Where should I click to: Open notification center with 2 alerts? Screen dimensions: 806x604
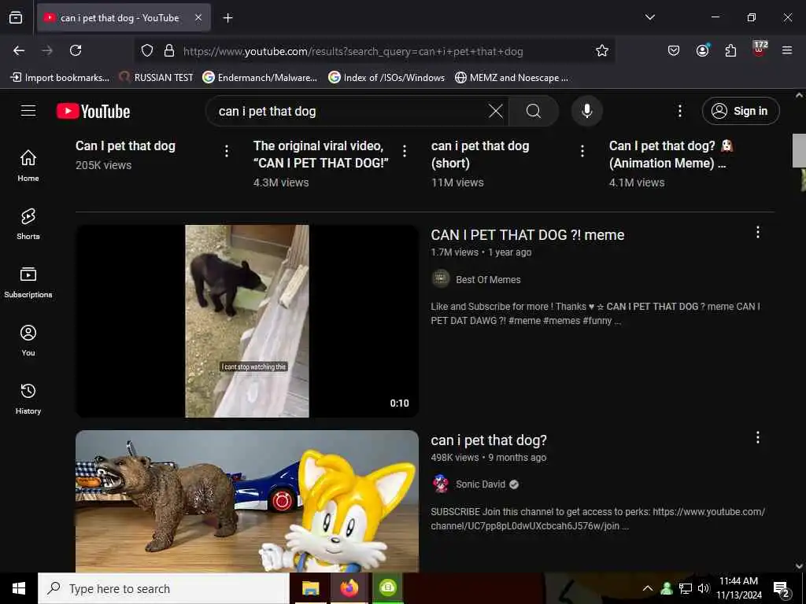click(x=782, y=590)
